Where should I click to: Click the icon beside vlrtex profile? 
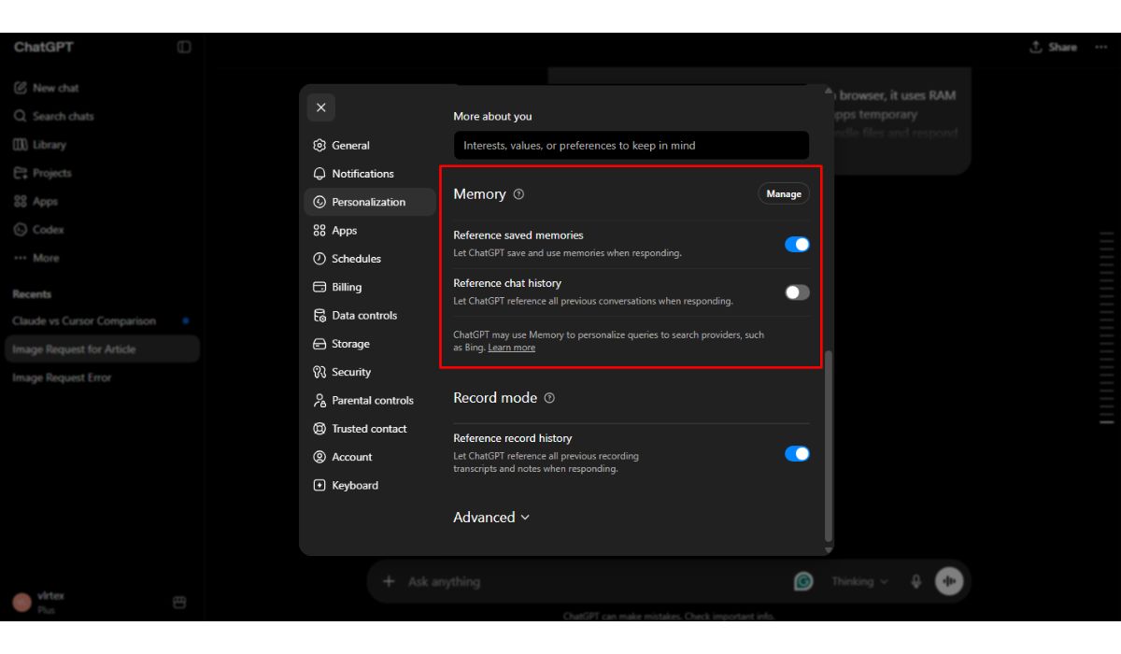coord(179,603)
